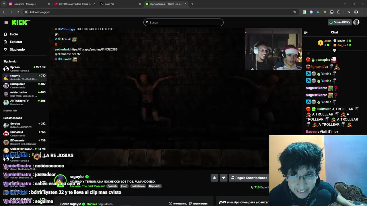Select rageylo channel in the sidebar
This screenshot has width=367, height=206.
point(24,77)
